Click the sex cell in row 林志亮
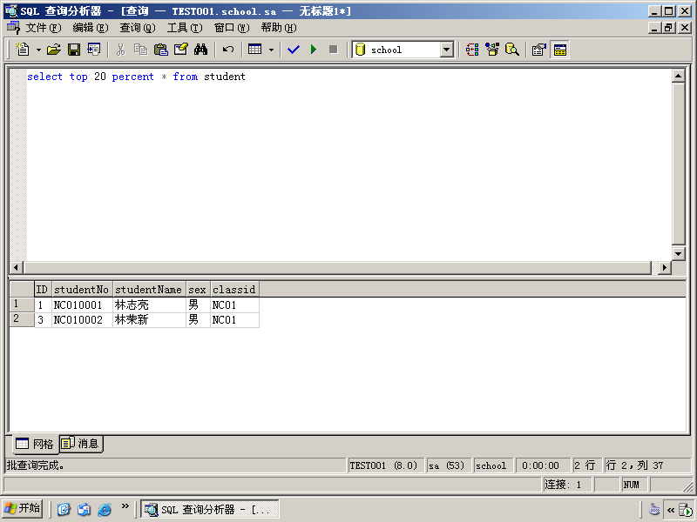This screenshot has height=522, width=697. tap(198, 305)
